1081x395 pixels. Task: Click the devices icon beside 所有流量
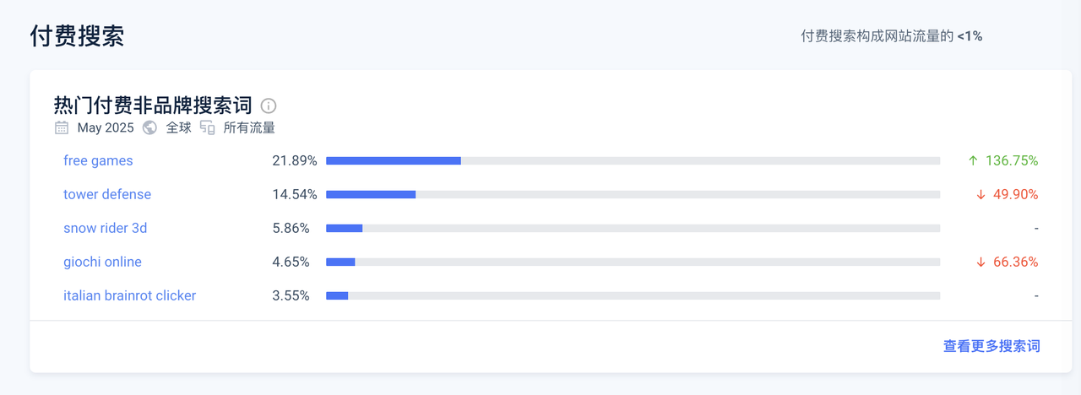(208, 127)
